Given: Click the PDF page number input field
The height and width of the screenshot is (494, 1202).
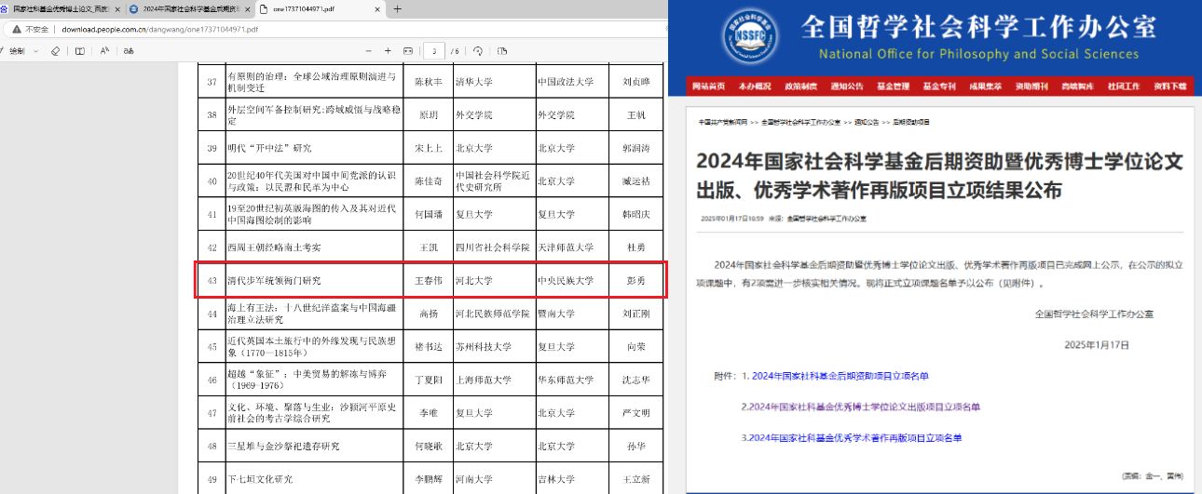Looking at the screenshot, I should pyautogui.click(x=433, y=50).
